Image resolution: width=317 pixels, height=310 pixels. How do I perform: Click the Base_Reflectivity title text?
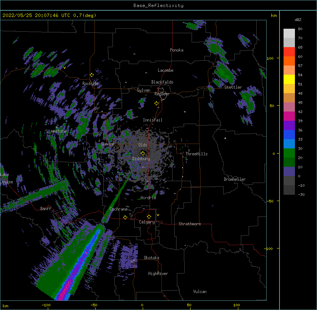tap(158, 6)
